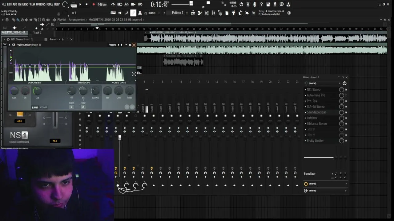
Task: Open the content library shopping cart icon
Action: 254,13
